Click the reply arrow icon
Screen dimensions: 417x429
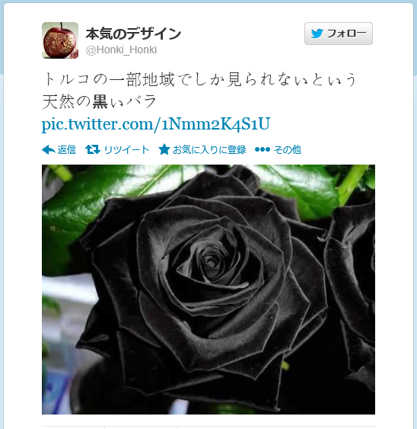(49, 149)
